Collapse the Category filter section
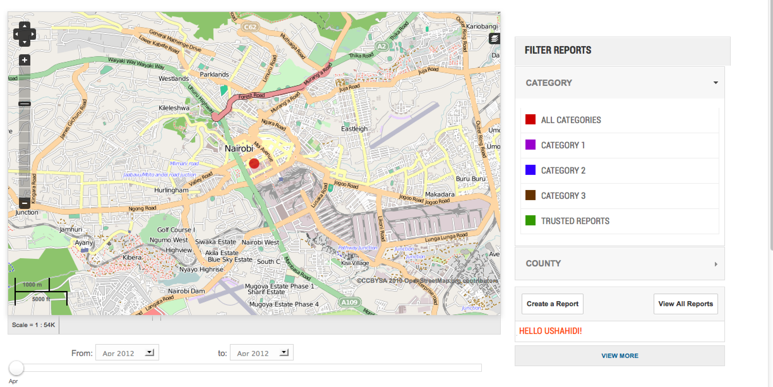Viewport: 773px width, 387px height. point(620,83)
